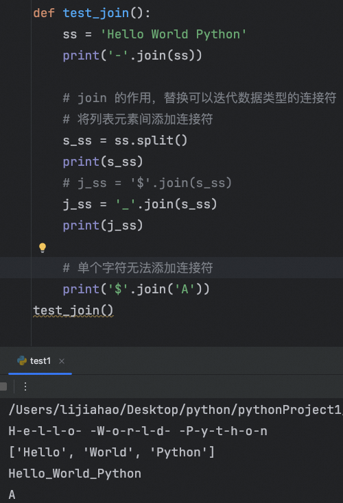Viewport: 343px width, 503px height.
Task: Click the ss = 'Hello World Python' line
Action: point(154,34)
